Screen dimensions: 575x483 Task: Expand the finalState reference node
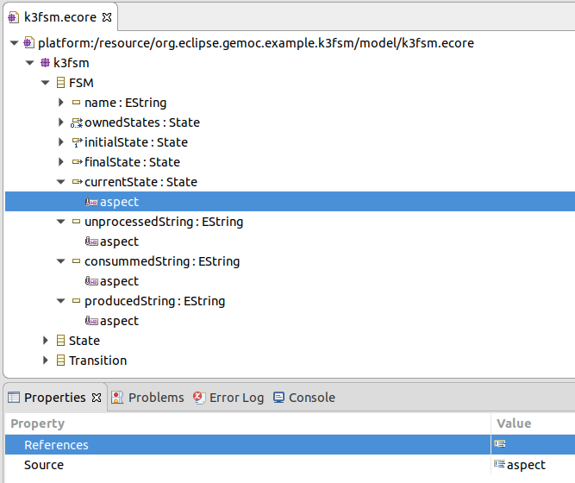tap(61, 162)
